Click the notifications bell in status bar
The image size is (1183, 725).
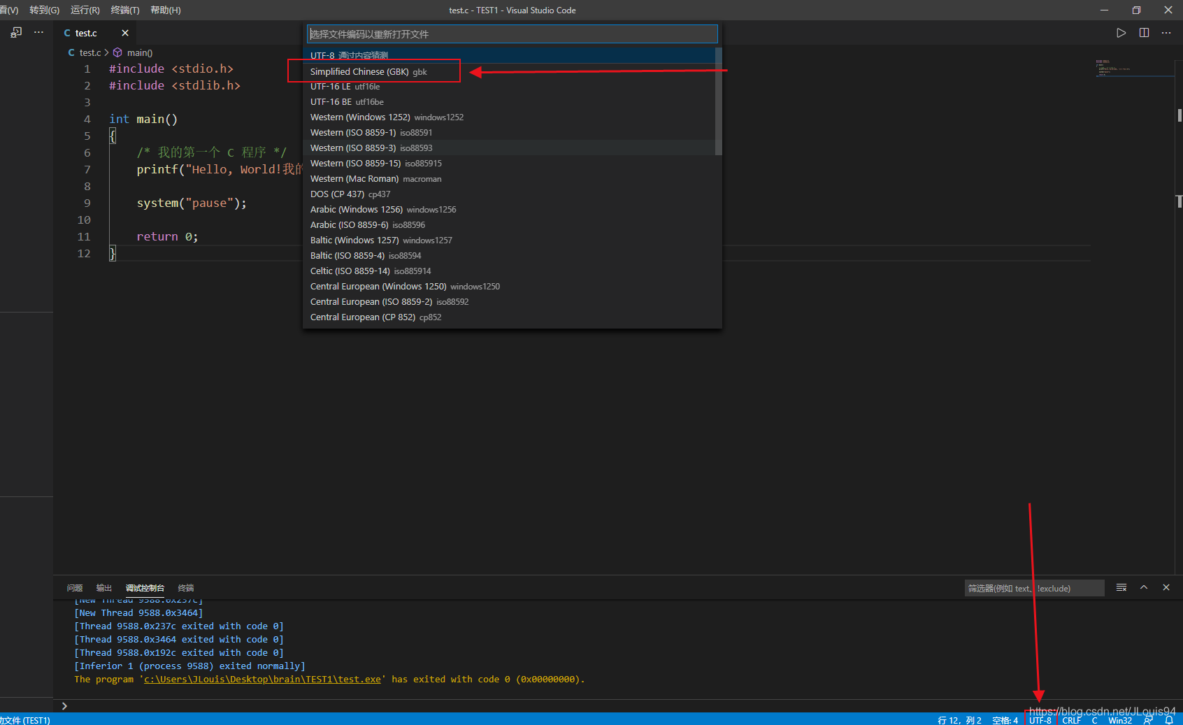click(1169, 720)
